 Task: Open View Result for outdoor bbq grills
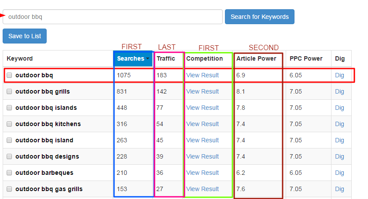[x=202, y=91]
